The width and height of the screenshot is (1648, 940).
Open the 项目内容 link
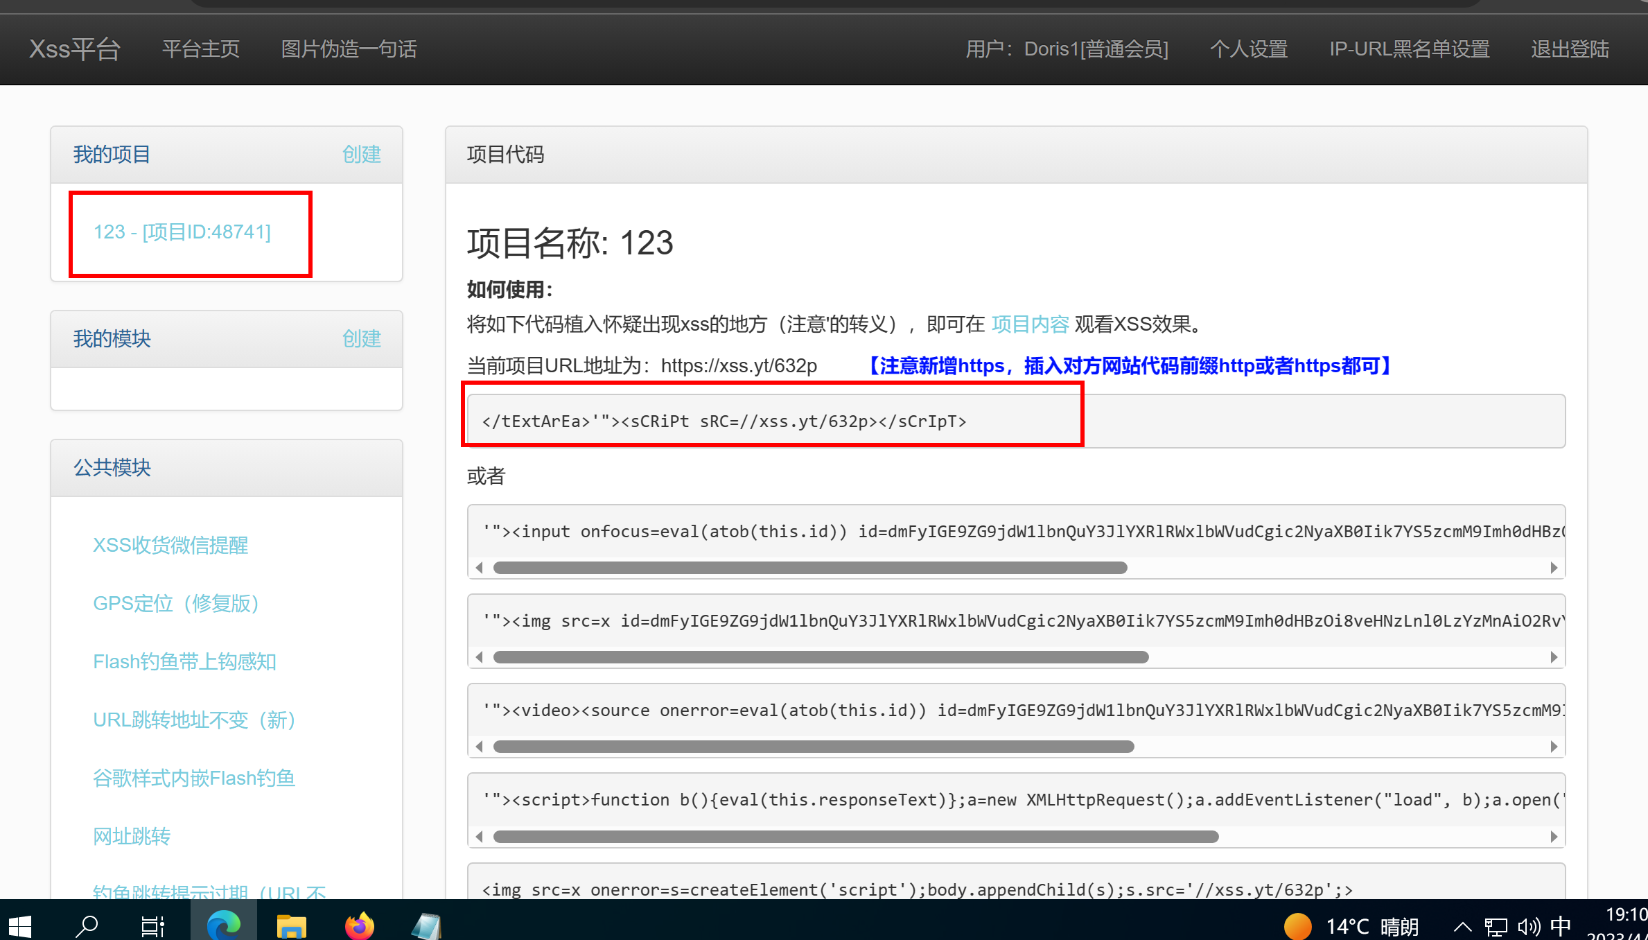click(x=1030, y=324)
